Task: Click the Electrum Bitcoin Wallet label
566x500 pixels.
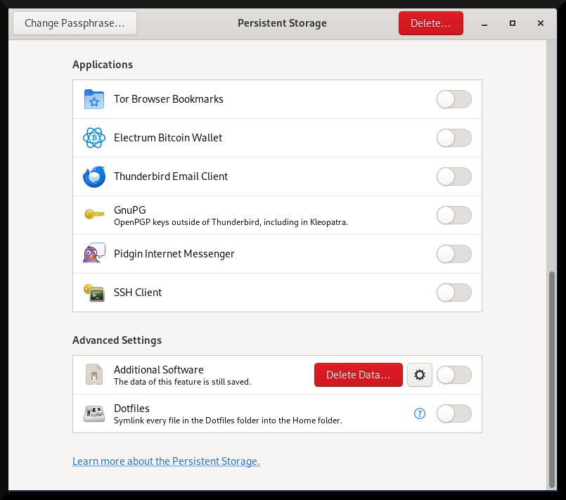Action: (x=168, y=138)
